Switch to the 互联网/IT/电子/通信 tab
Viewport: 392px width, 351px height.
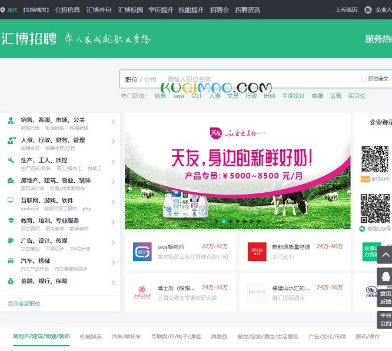(x=176, y=336)
